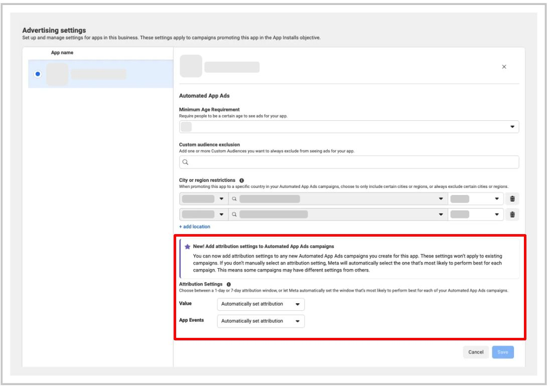Image resolution: width=550 pixels, height=387 pixels.
Task: Click the purple star icon in New notice
Action: (x=187, y=247)
